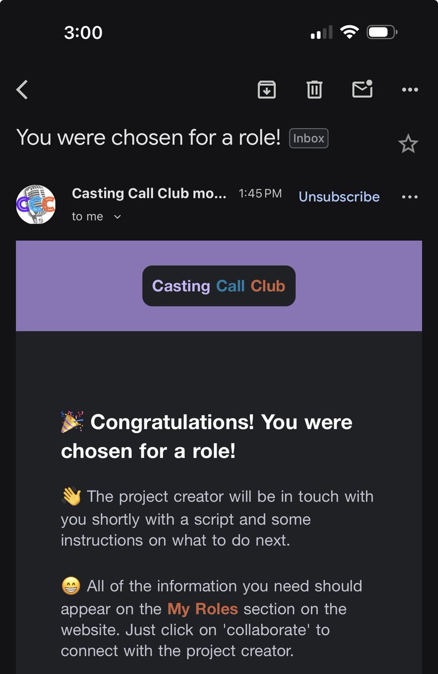Tap the Unsubscribe link
This screenshot has height=674, width=438.
pos(339,197)
